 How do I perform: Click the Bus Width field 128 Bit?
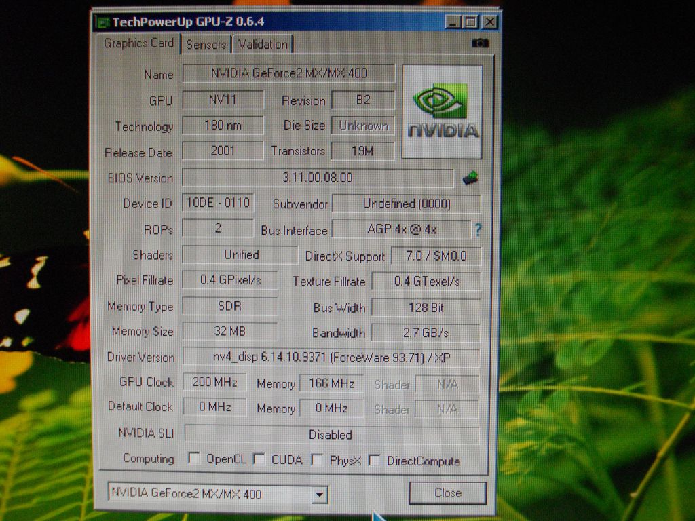click(426, 307)
